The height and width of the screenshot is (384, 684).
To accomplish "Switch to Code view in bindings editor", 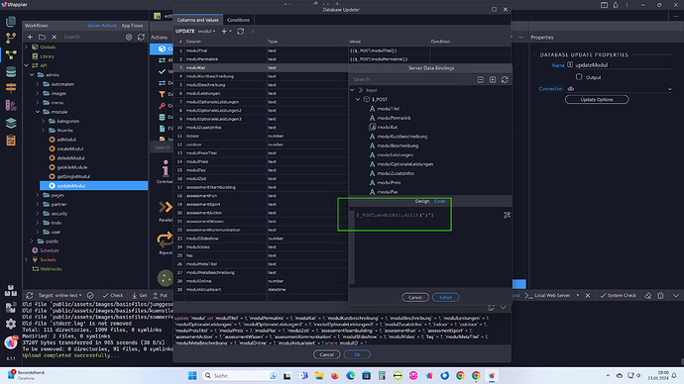I will pyautogui.click(x=440, y=201).
